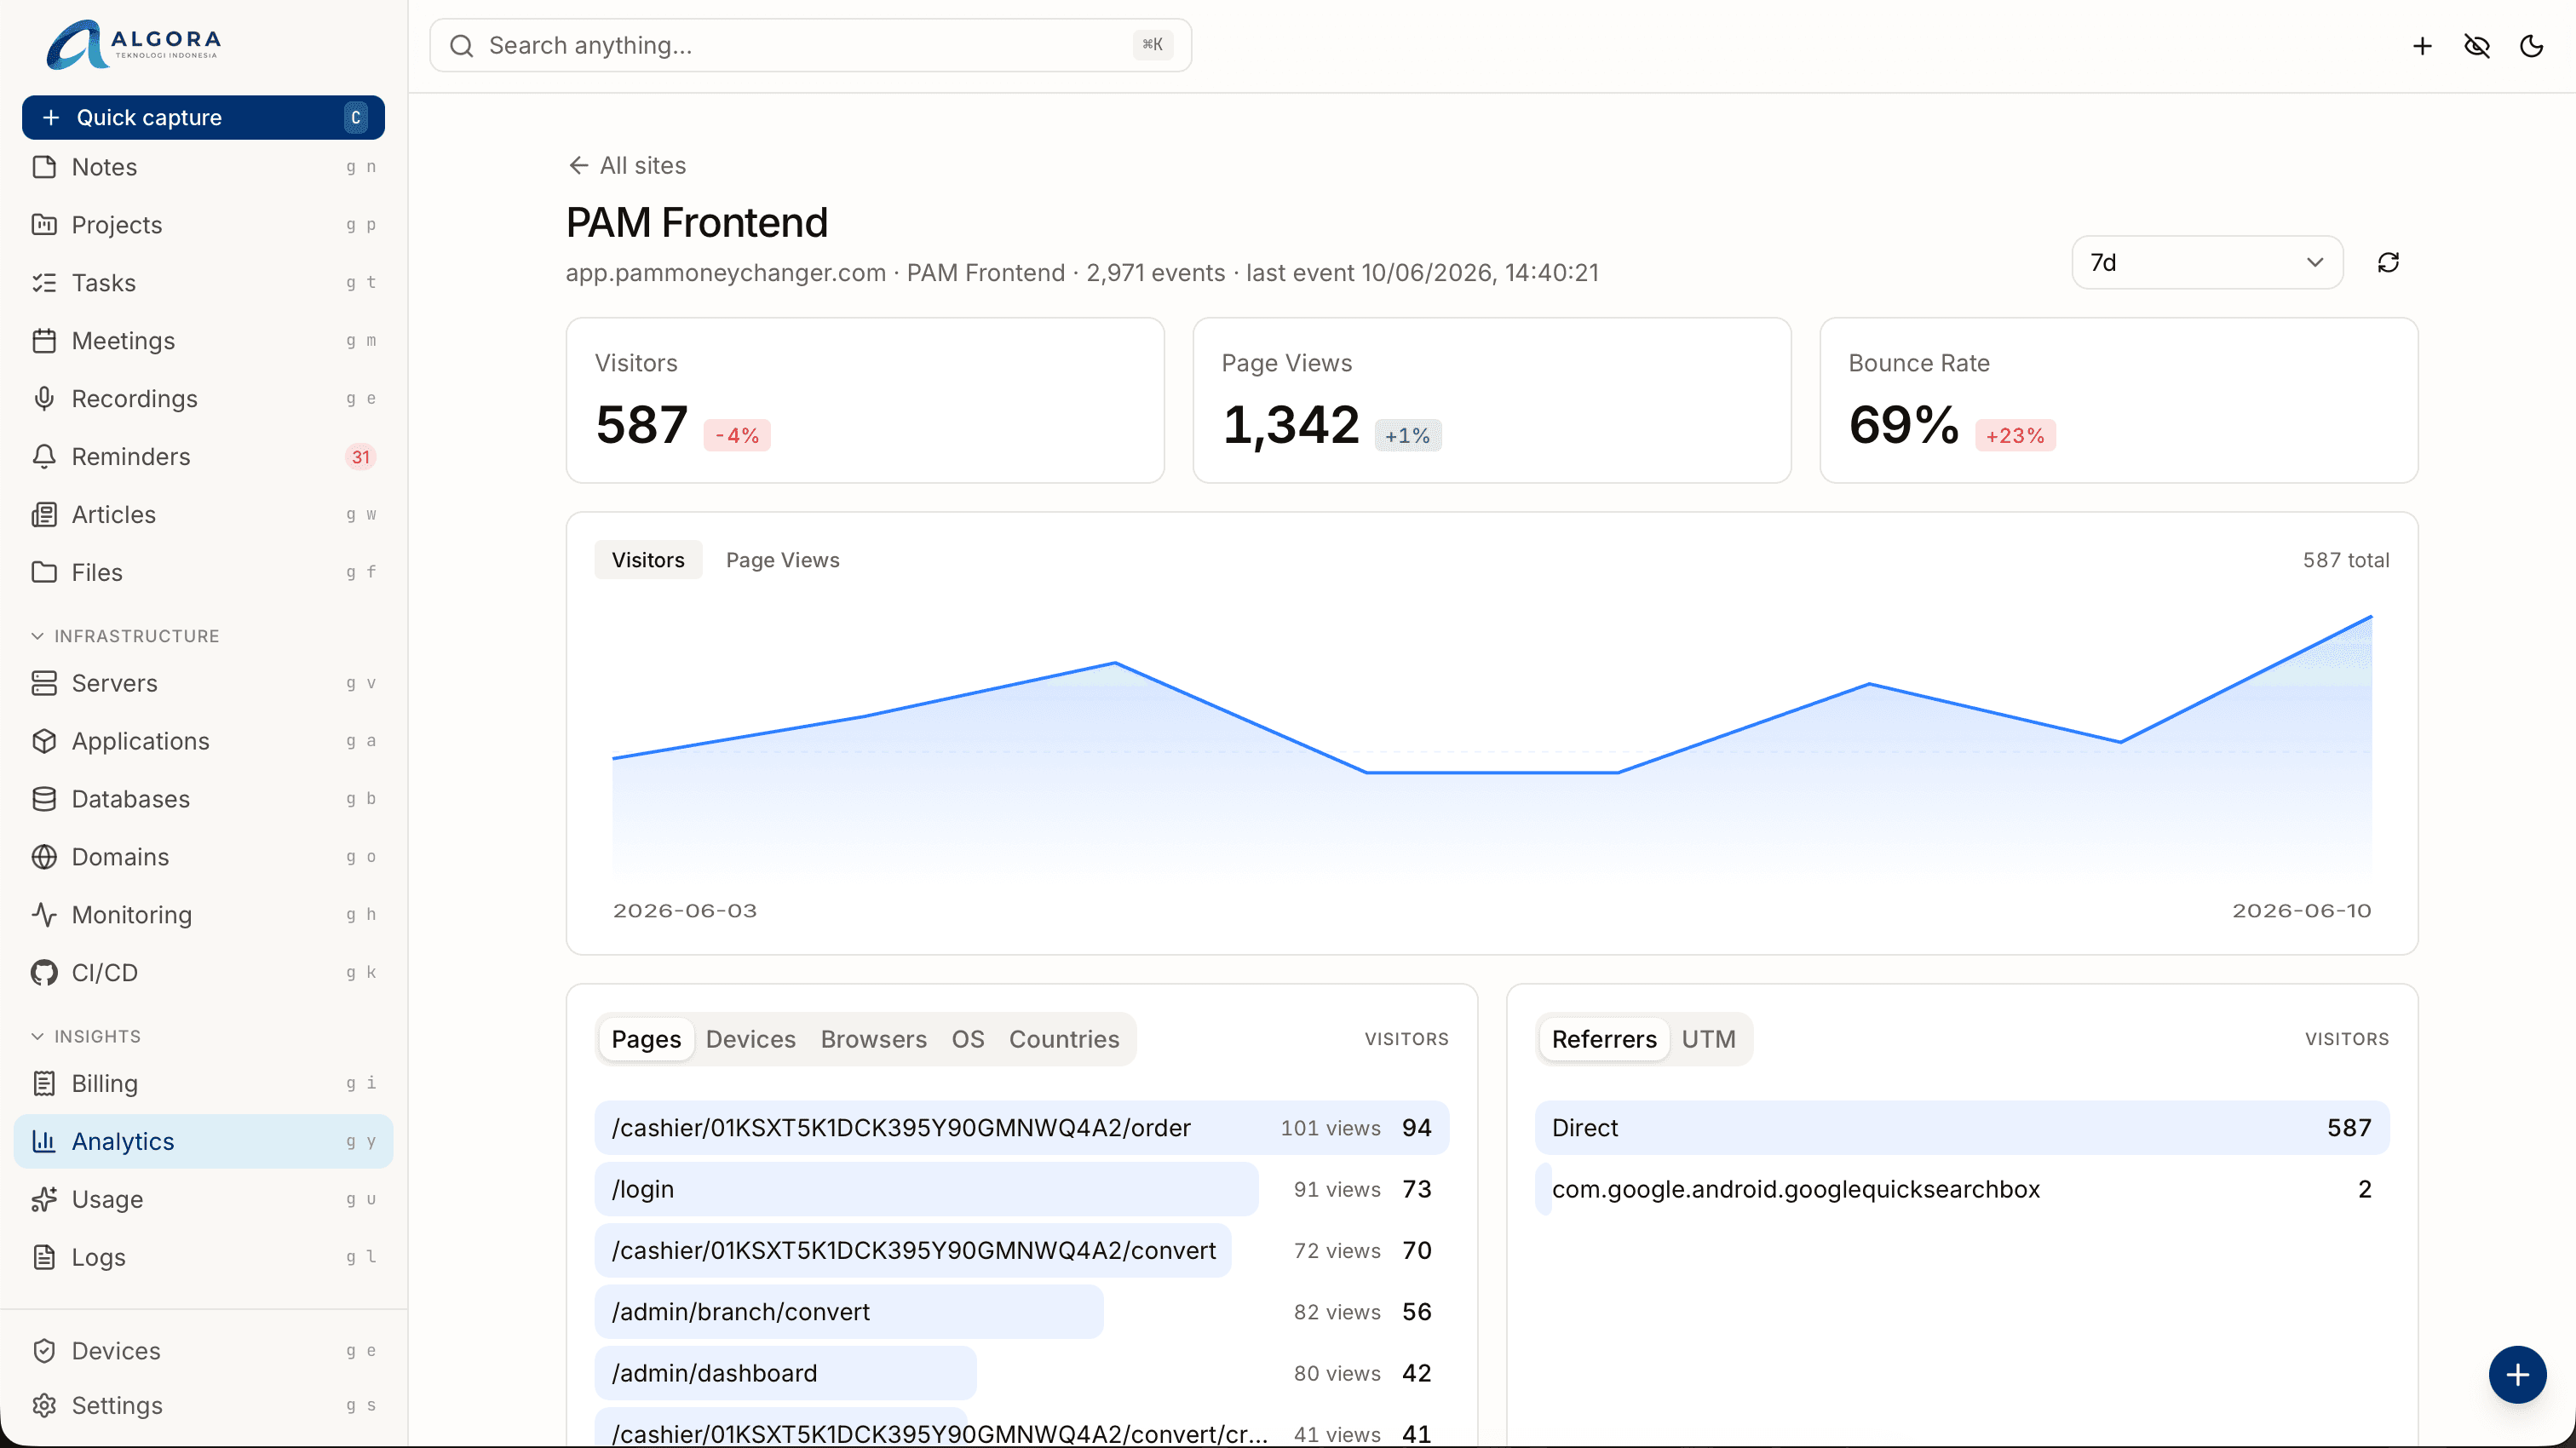Viewport: 2576px width, 1448px height.
Task: Open Reminders bell icon in sidebar
Action: [x=44, y=456]
